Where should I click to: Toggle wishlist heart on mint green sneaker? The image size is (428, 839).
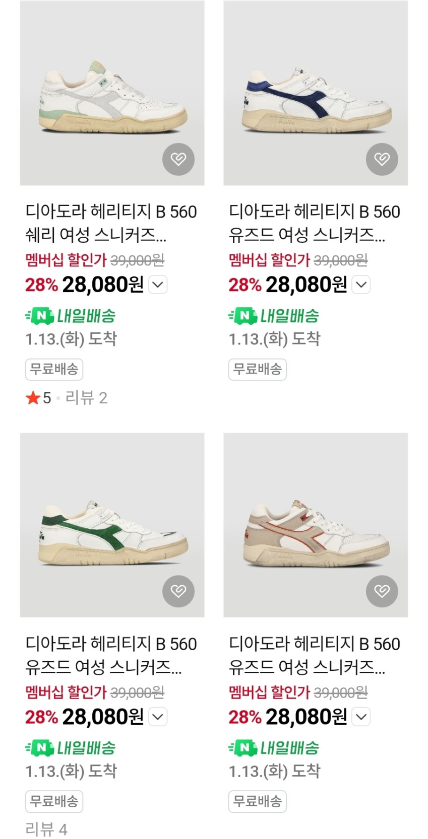tap(178, 159)
